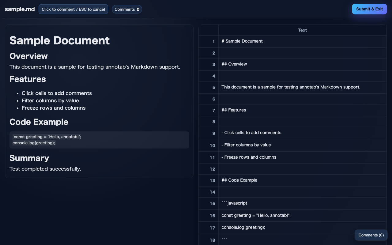Click row number 12 header

point(209,169)
